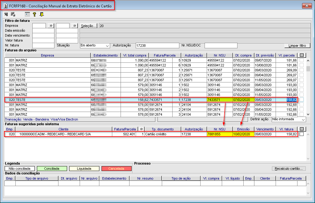This screenshot has width=315, height=203.
Task: Click the Empresa column header in file invoices
Action: (47, 55)
